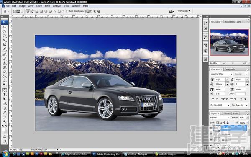Select the Clone Stamp tool
The image size is (251, 157).
(4, 63)
